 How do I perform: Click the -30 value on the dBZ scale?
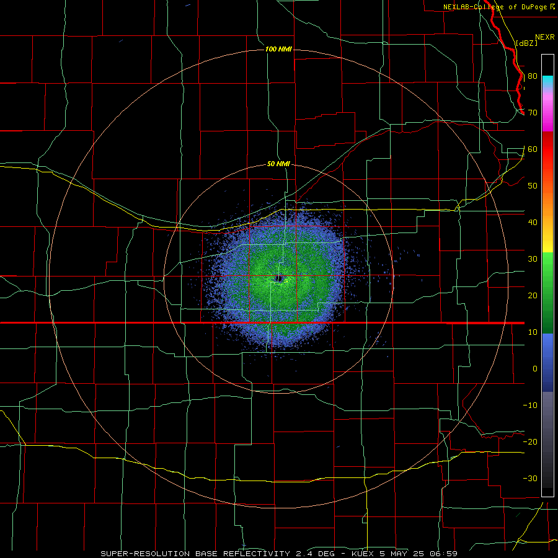pyautogui.click(x=530, y=478)
